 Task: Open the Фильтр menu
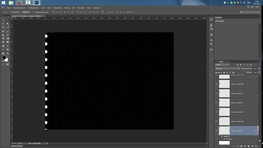67,8
